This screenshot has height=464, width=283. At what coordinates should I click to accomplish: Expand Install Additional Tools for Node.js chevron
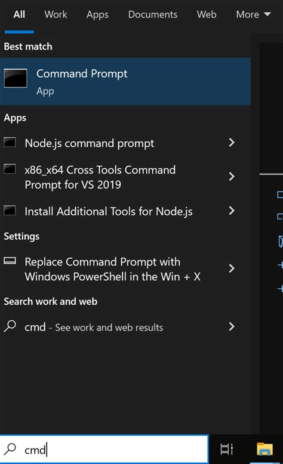(232, 211)
